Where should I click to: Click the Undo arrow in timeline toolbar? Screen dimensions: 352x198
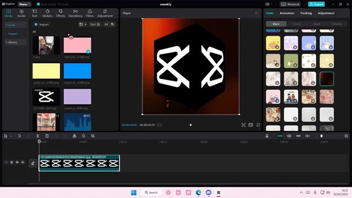19,136
